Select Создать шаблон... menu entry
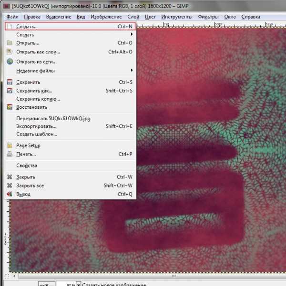Screen dimensions: 286x289 coord(70,134)
